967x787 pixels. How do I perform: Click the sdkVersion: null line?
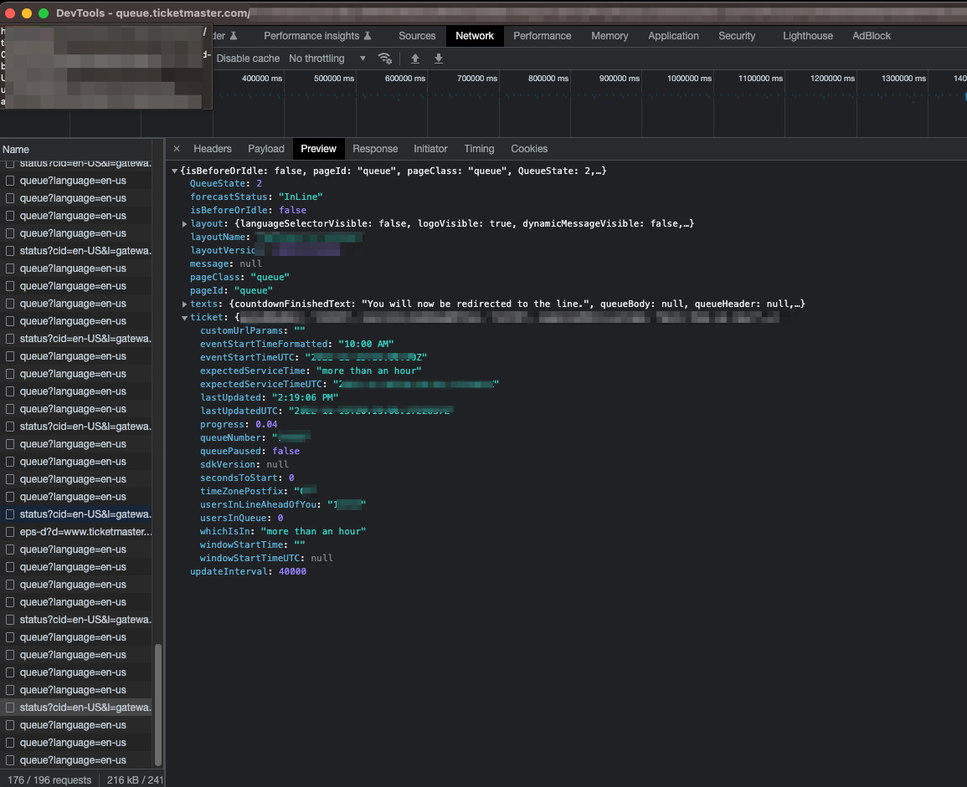(244, 465)
